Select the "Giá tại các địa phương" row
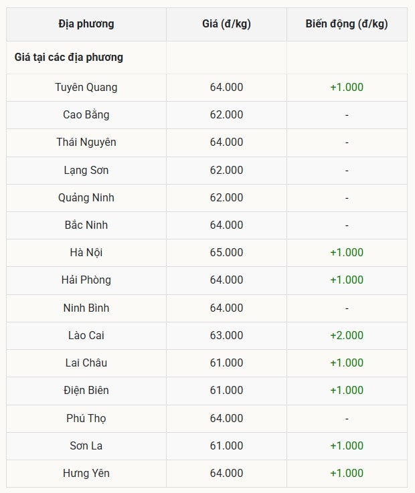This screenshot has width=415, height=493. pyautogui.click(x=69, y=58)
